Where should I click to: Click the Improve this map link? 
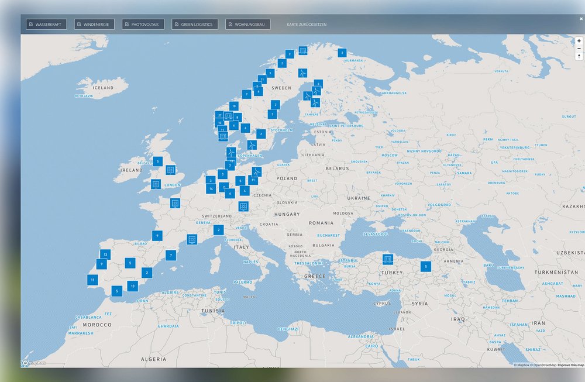571,365
